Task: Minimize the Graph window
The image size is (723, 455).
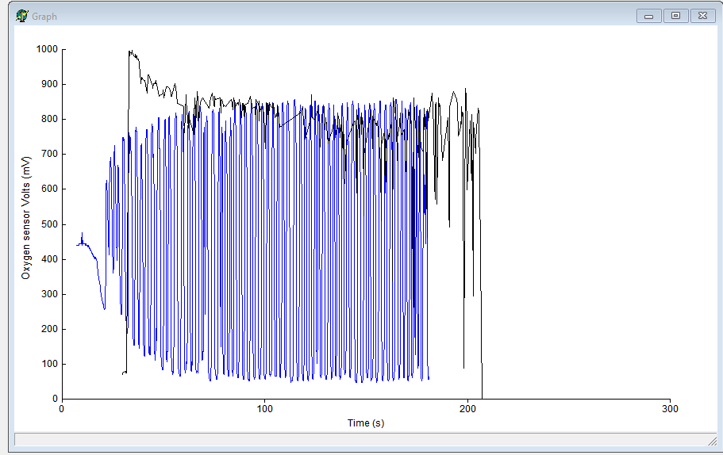Action: [x=648, y=16]
